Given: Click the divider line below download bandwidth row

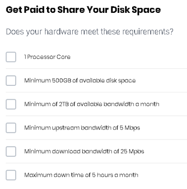Looking at the screenshot, I should (96, 163).
